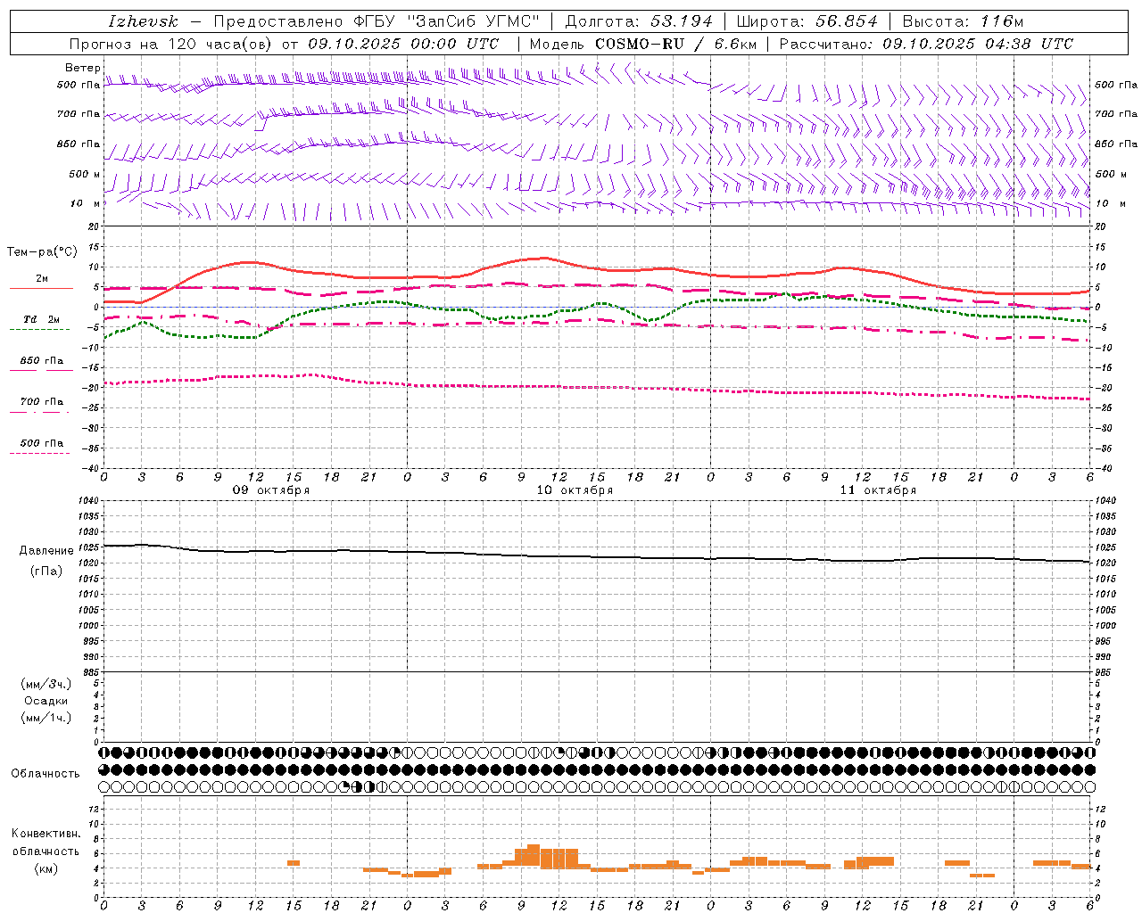Image resolution: width=1142 pixels, height=913 pixels.
Task: Select the 'Предоставлено ФГБУ "ЗапСиб УГМС"' provider text
Action: pyautogui.click(x=376, y=21)
